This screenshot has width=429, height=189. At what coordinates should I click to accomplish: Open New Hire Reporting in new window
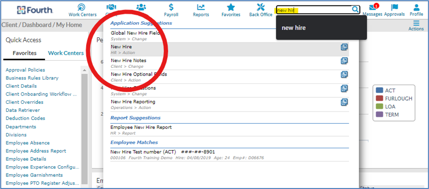[x=344, y=102]
